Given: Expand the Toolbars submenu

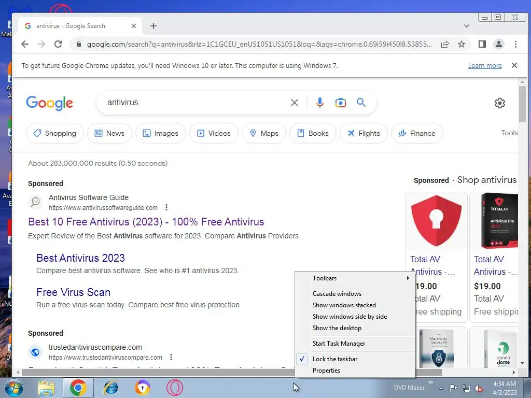Looking at the screenshot, I should coord(355,278).
